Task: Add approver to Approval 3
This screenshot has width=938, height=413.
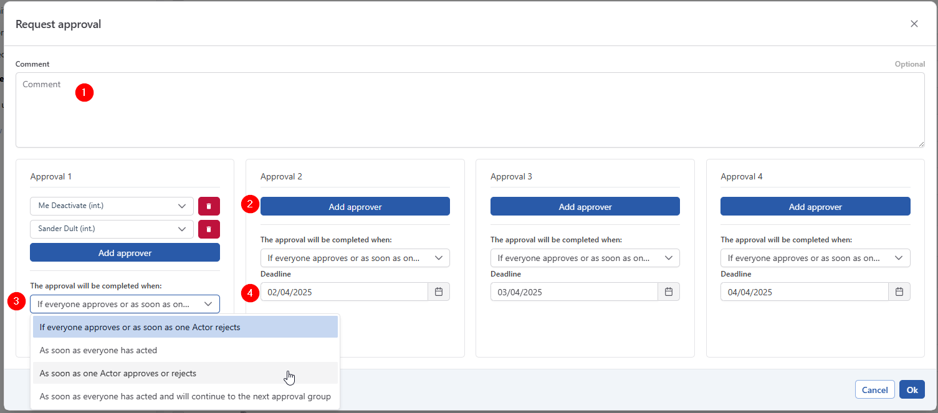Action: click(585, 207)
